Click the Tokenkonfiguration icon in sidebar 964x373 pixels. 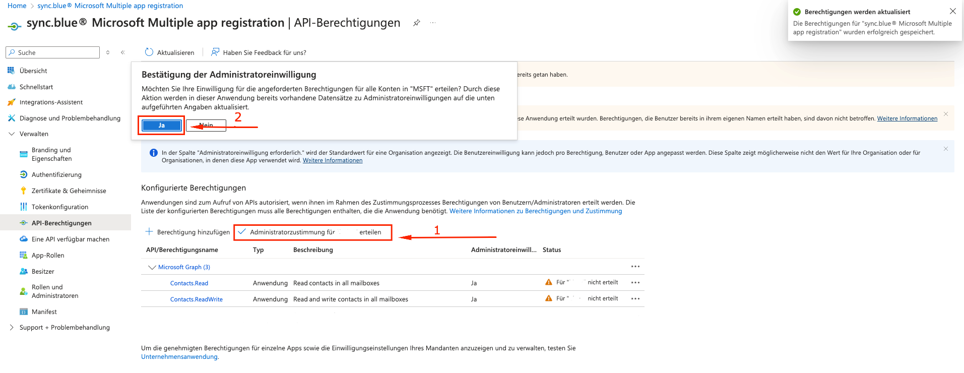23,207
